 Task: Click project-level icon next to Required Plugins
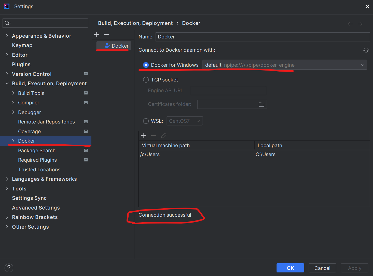point(86,160)
